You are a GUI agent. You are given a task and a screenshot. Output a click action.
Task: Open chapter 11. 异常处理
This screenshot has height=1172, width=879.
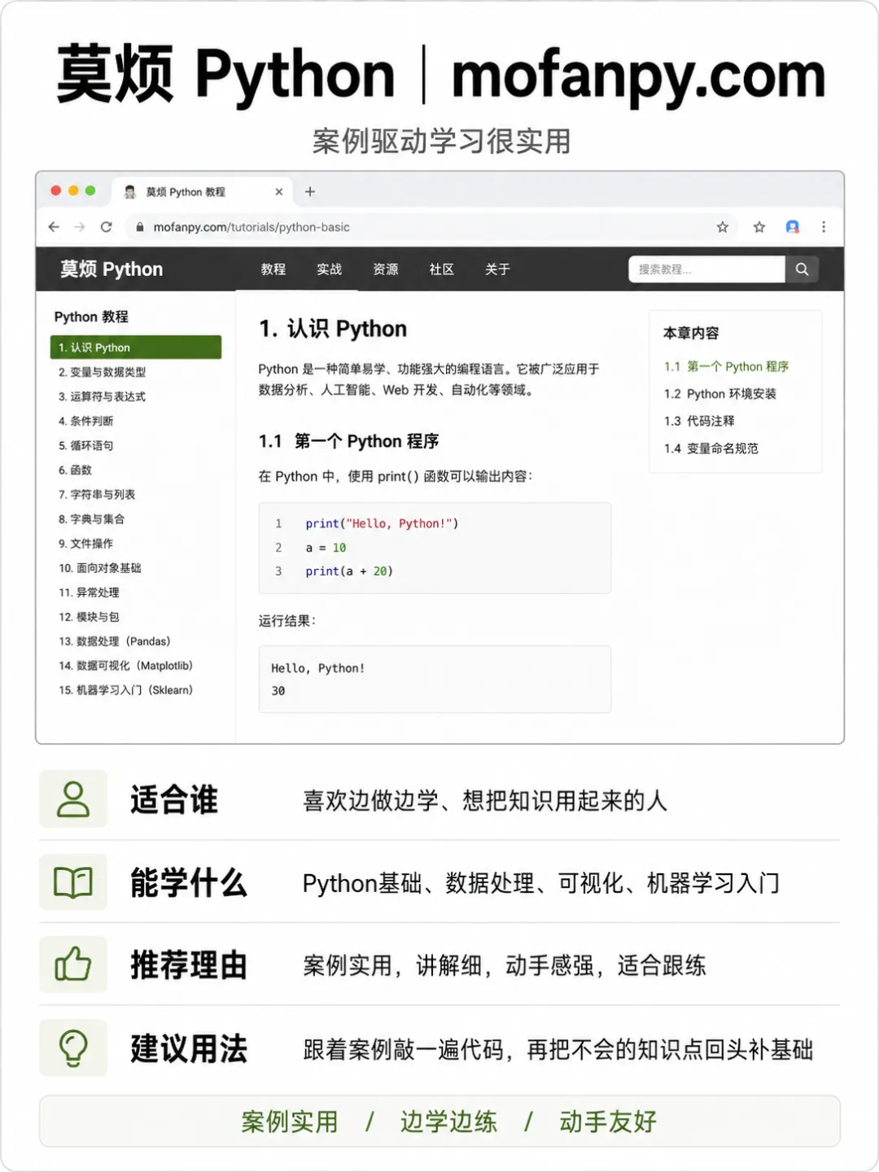[89, 592]
